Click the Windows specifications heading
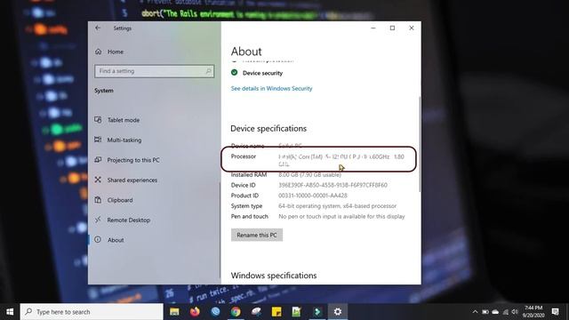The height and width of the screenshot is (320, 569). point(274,276)
